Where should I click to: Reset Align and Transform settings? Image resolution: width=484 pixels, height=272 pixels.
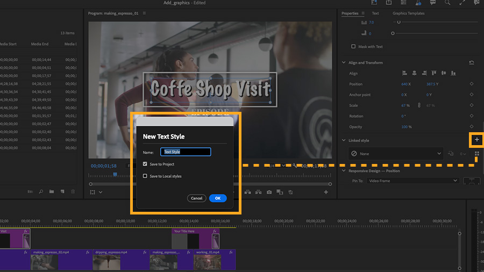click(x=472, y=62)
